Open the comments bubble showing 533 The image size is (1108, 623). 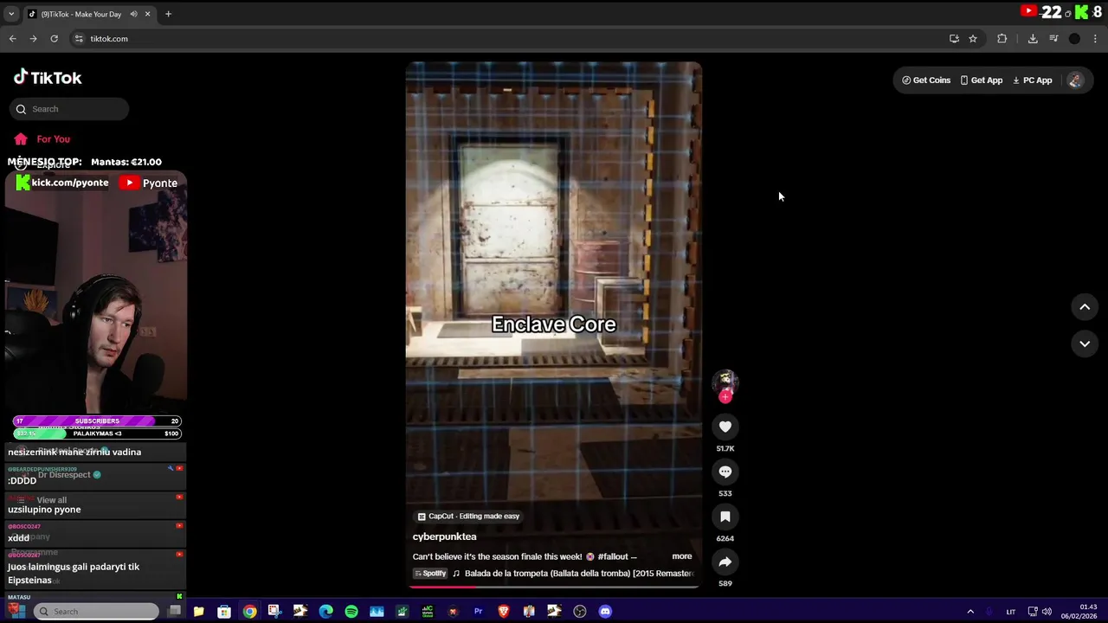725,472
